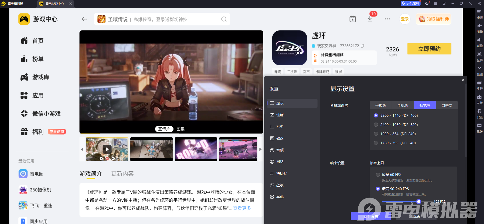Expand the three-dot more options menu

pyautogui.click(x=387, y=19)
